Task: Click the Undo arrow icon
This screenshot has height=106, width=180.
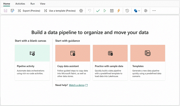Action: tap(89, 11)
